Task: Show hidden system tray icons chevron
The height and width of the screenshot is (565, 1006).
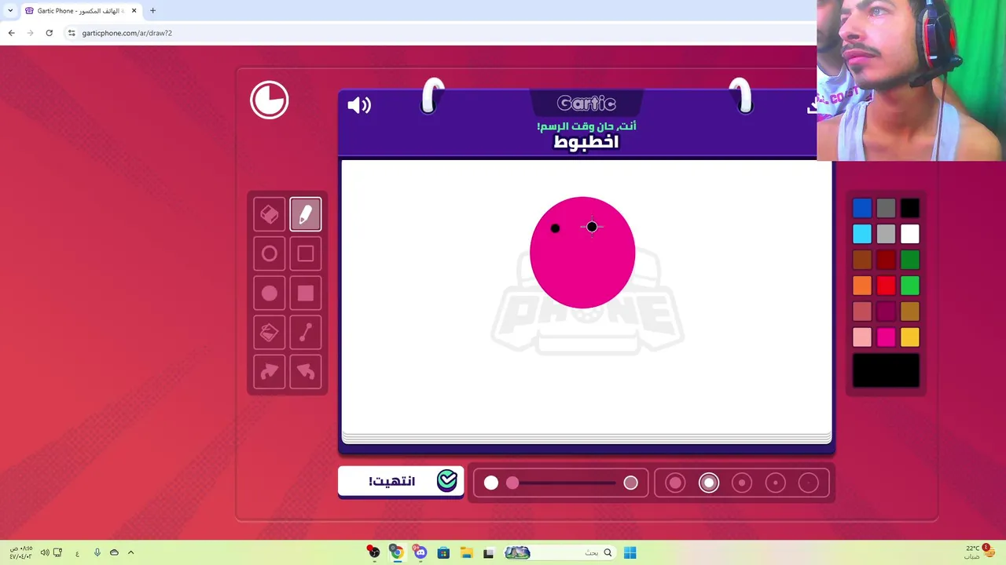Action: click(131, 552)
